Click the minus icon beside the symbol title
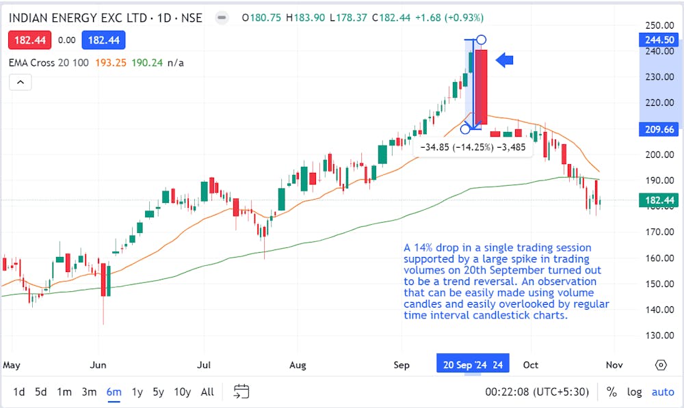Image resolution: width=684 pixels, height=408 pixels. 220,18
